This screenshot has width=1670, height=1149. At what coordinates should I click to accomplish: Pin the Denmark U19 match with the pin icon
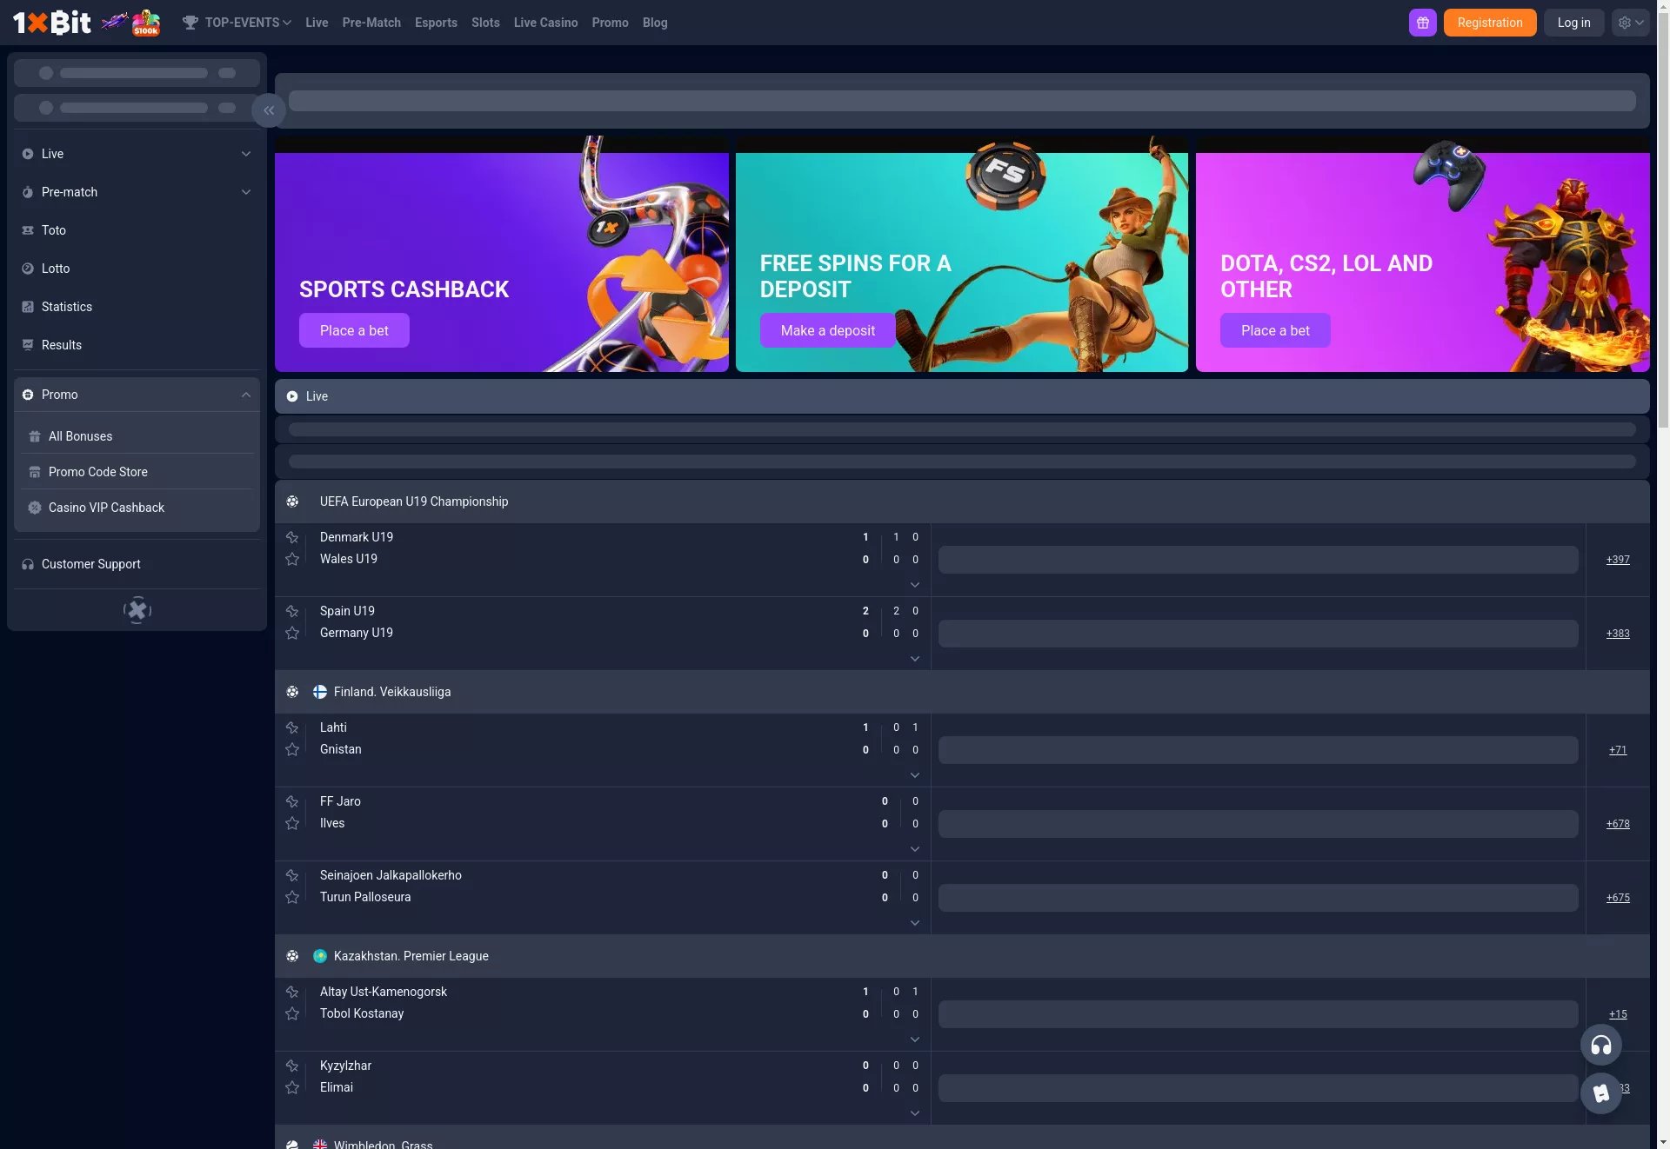click(x=292, y=538)
